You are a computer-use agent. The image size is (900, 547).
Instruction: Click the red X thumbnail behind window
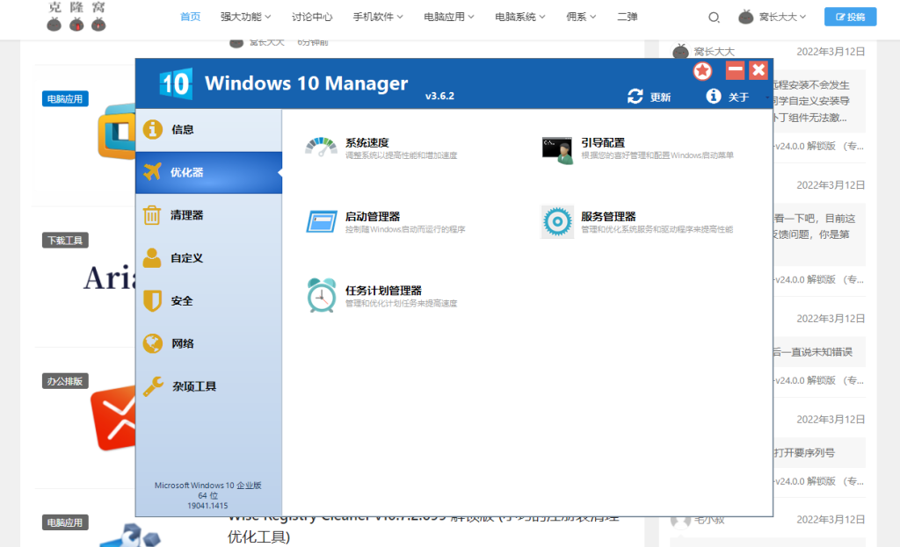coord(113,417)
